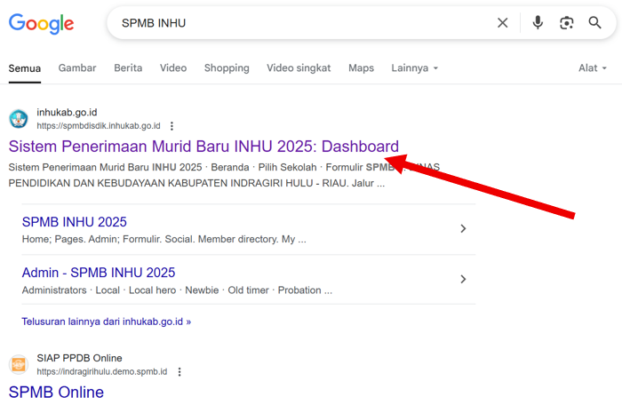
Task: Click chevron beside SPMB INHU 2025 sitelink
Action: [463, 228]
